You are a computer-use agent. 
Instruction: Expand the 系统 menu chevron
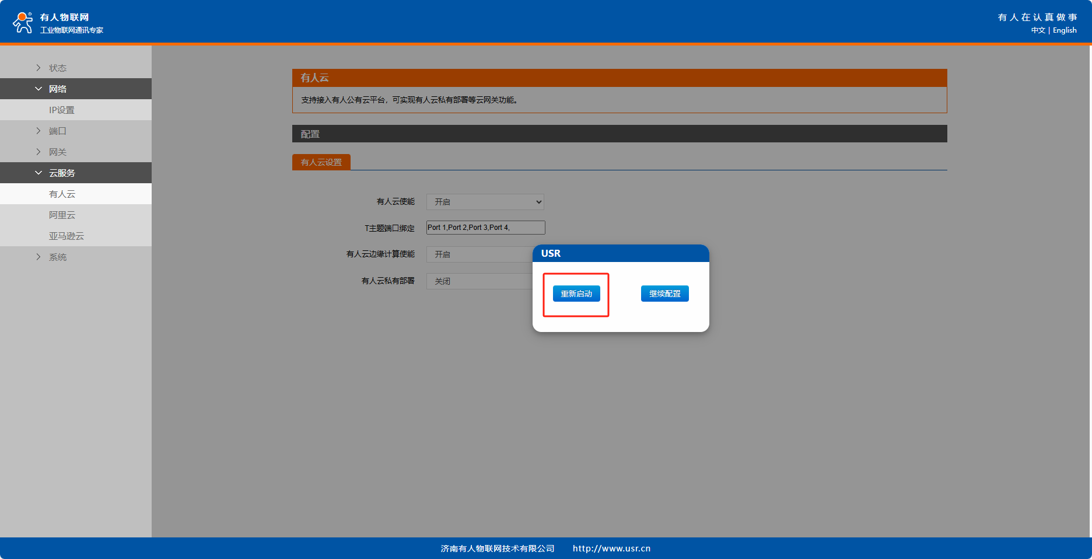coord(38,257)
